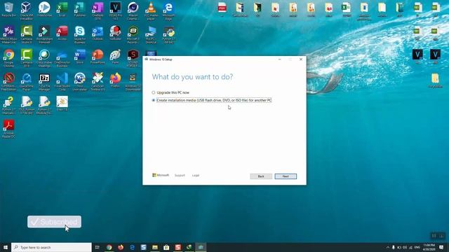Open Google Chrome from the taskbar
The width and height of the screenshot is (449, 252).
[x=109, y=247]
